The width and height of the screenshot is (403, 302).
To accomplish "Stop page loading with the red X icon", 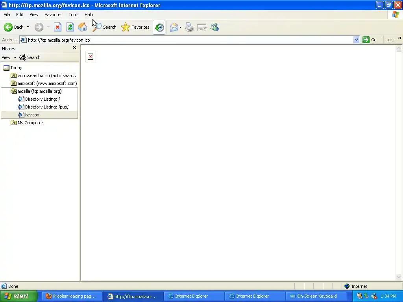I will pos(57,27).
